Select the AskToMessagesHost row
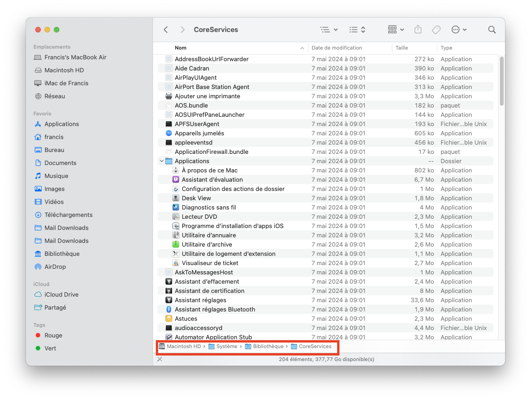Image resolution: width=531 pixels, height=400 pixels. tap(326, 273)
